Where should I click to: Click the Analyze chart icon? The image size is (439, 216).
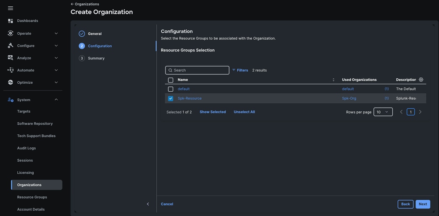(x=11, y=58)
